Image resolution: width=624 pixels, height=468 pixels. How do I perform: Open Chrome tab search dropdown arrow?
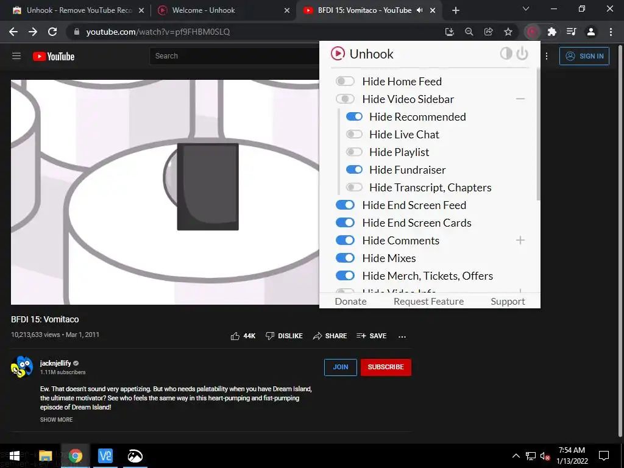click(x=526, y=9)
